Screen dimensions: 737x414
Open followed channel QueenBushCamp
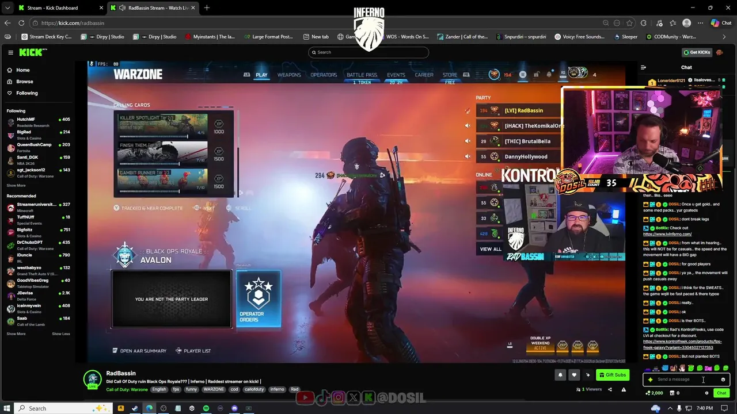pos(38,147)
